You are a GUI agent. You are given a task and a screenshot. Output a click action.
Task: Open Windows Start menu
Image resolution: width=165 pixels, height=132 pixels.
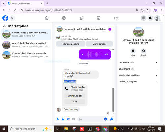click(x=4, y=129)
